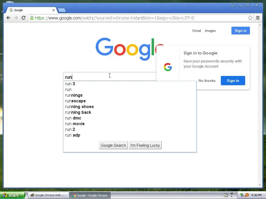Click the Google Search button
The width and height of the screenshot is (266, 199).
pyautogui.click(x=113, y=145)
